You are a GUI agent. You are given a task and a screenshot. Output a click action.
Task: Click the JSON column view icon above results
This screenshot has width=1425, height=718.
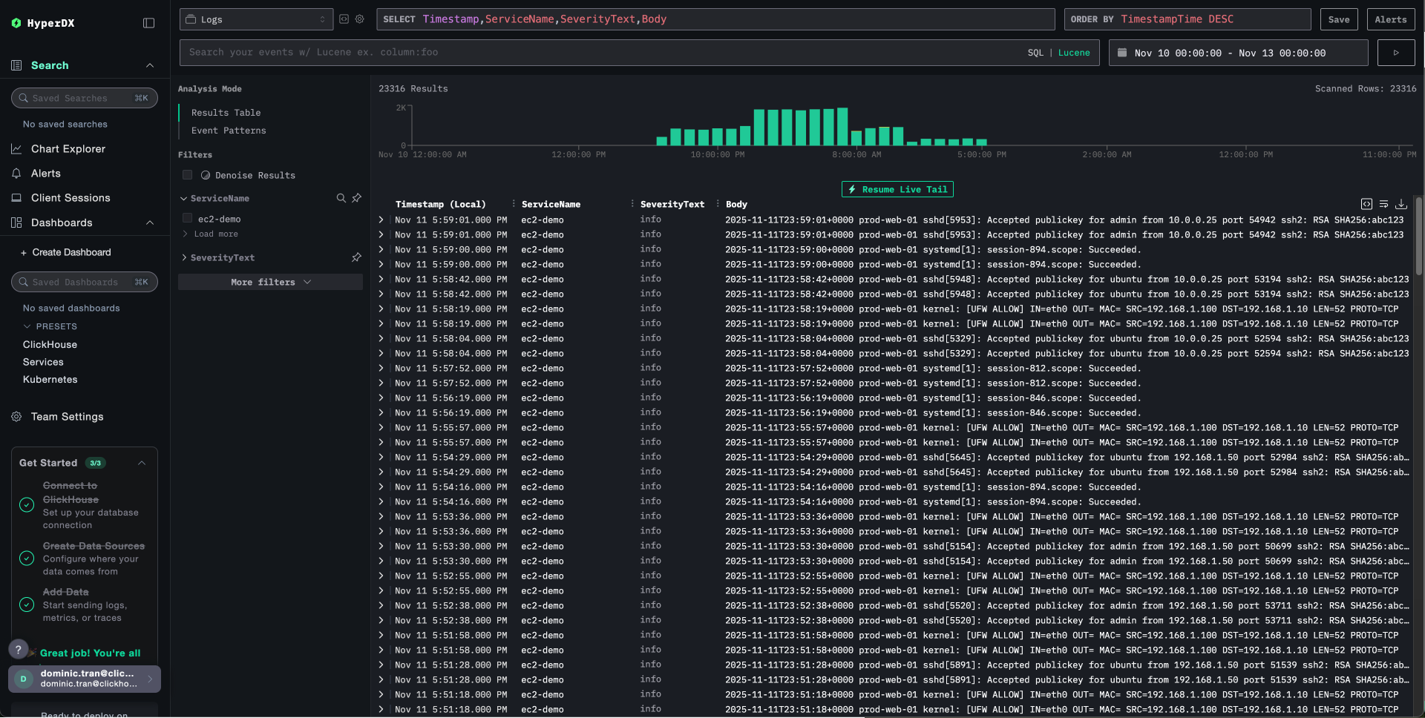[1366, 204]
